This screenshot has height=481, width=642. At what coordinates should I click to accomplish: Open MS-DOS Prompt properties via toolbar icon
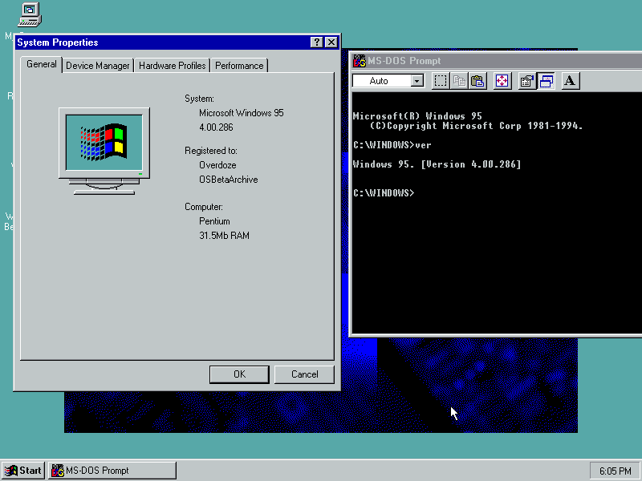coord(527,80)
